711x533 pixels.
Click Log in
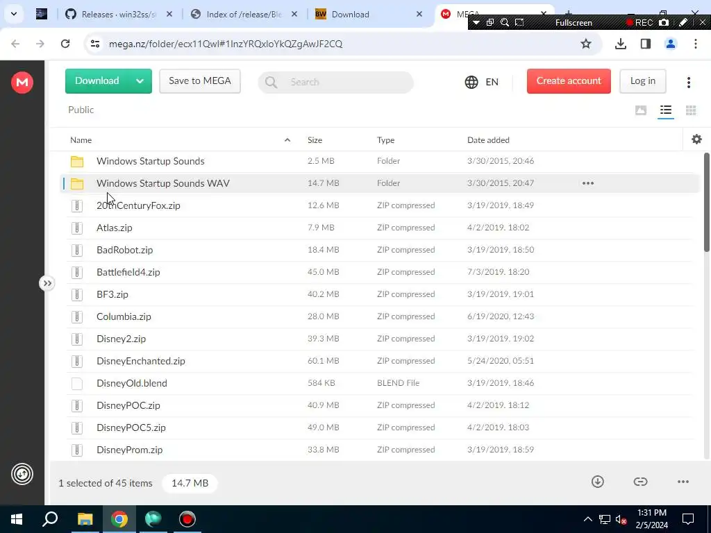642,81
